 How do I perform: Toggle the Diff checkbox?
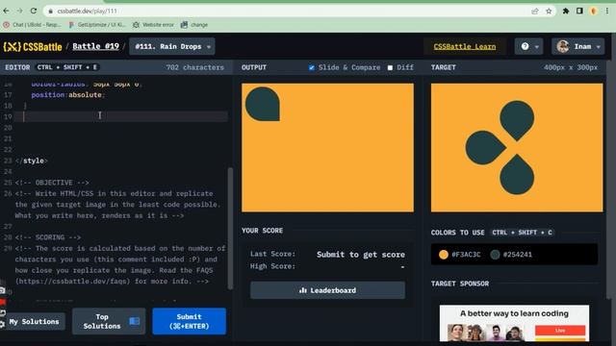(x=390, y=67)
